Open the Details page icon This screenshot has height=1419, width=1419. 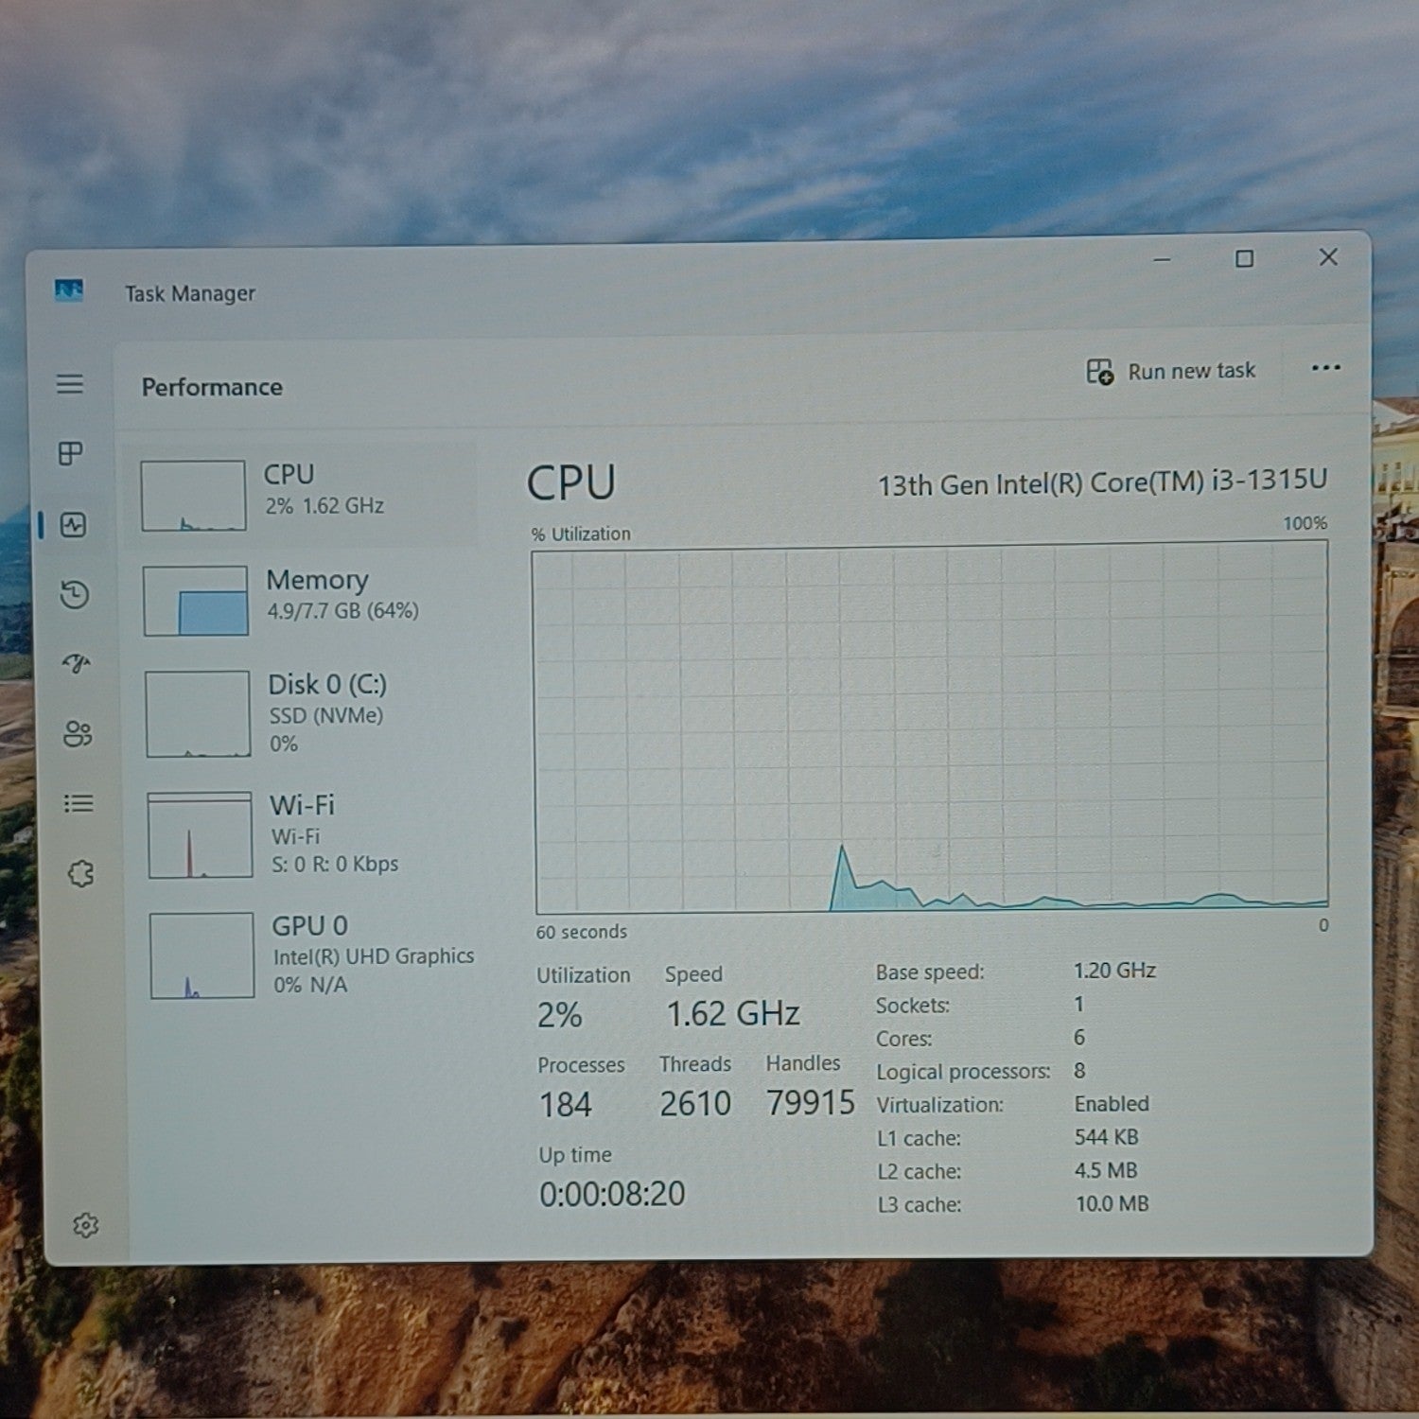coord(79,803)
